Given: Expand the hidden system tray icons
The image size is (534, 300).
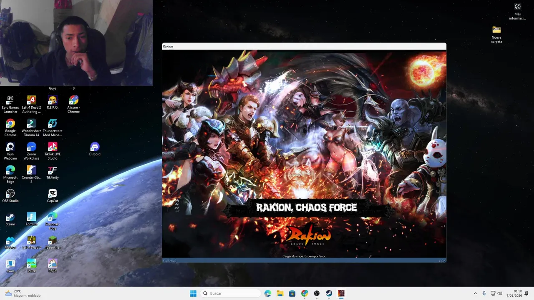Looking at the screenshot, I should click(475, 293).
